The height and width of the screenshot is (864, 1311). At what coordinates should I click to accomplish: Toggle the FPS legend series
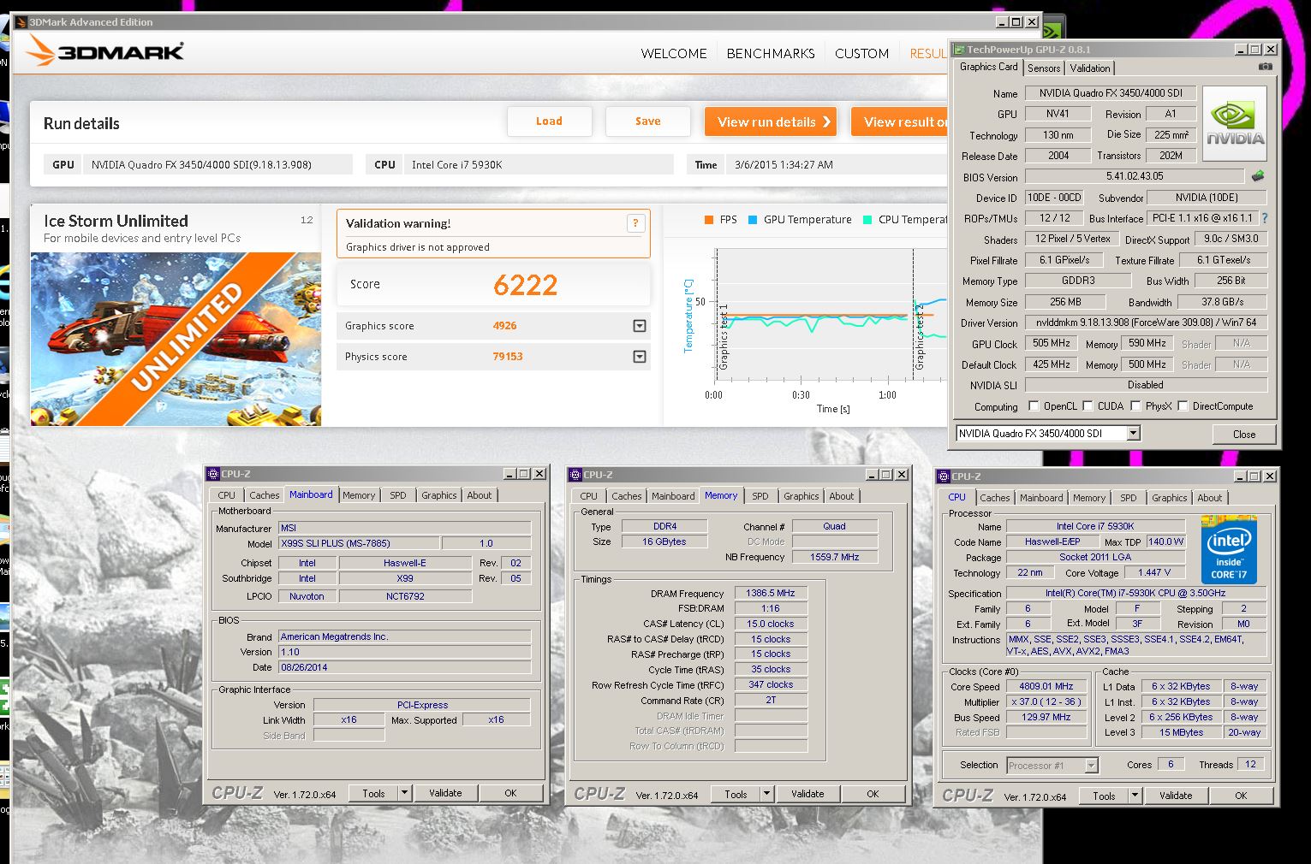point(720,220)
